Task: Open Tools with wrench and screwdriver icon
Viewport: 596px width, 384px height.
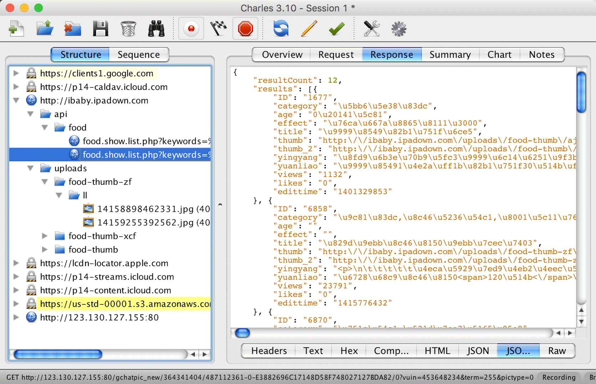Action: tap(371, 29)
